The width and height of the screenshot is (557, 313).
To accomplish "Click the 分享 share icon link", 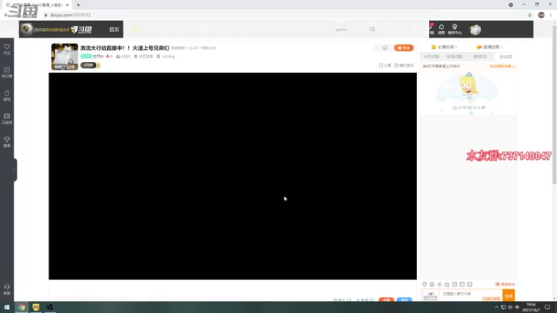I will (x=385, y=65).
